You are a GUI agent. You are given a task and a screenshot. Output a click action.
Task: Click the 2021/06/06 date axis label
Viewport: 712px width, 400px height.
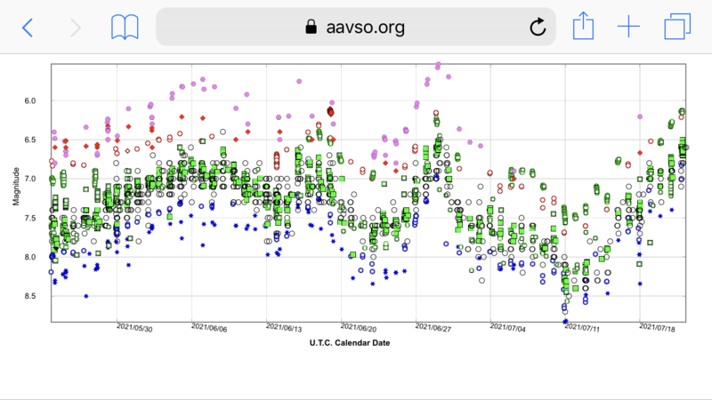point(209,328)
